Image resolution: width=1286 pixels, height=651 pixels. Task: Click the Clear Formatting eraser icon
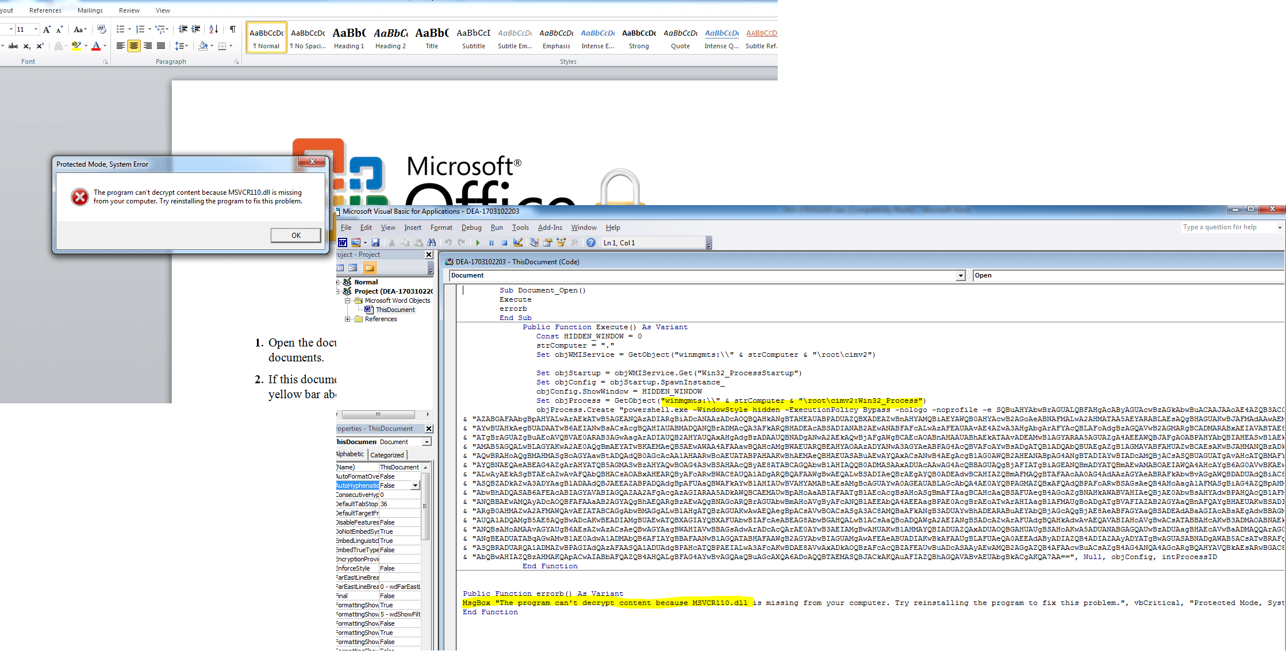[x=102, y=29]
